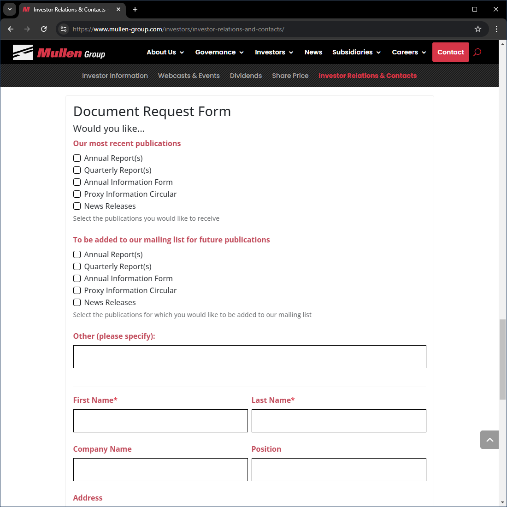The image size is (507, 507).
Task: Open the search magnifier icon
Action: [477, 52]
